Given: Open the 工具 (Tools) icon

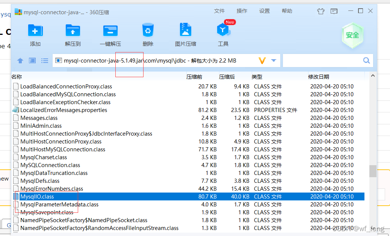Looking at the screenshot, I should (x=223, y=30).
